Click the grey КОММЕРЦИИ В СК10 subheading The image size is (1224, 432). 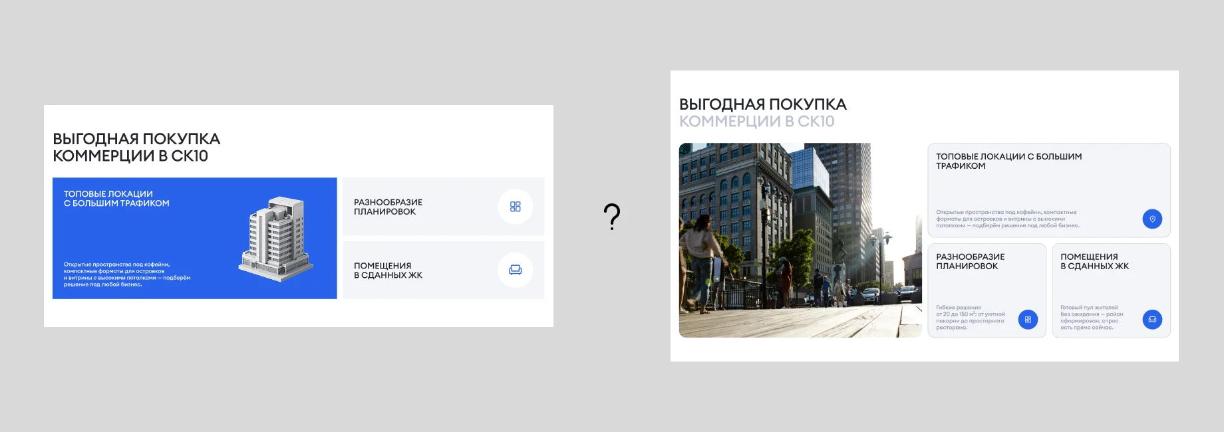pos(756,122)
